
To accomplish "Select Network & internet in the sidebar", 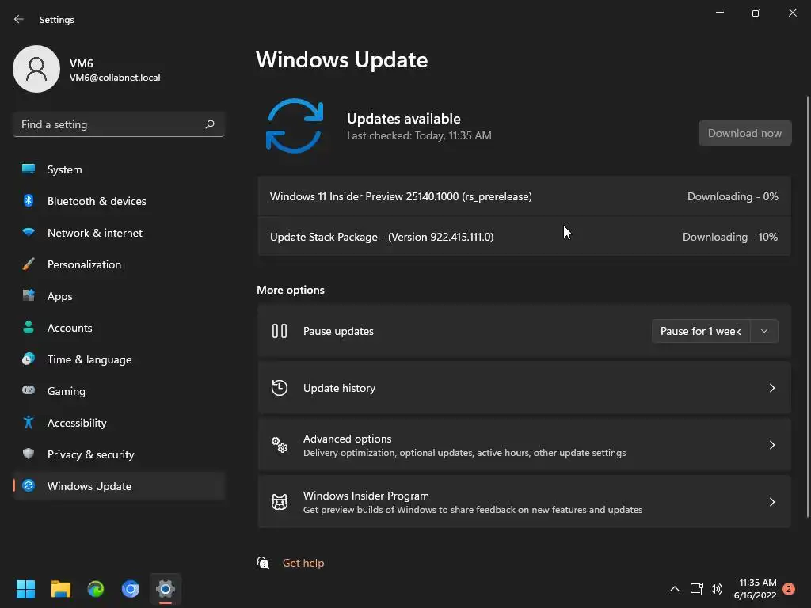I will 119,233.
